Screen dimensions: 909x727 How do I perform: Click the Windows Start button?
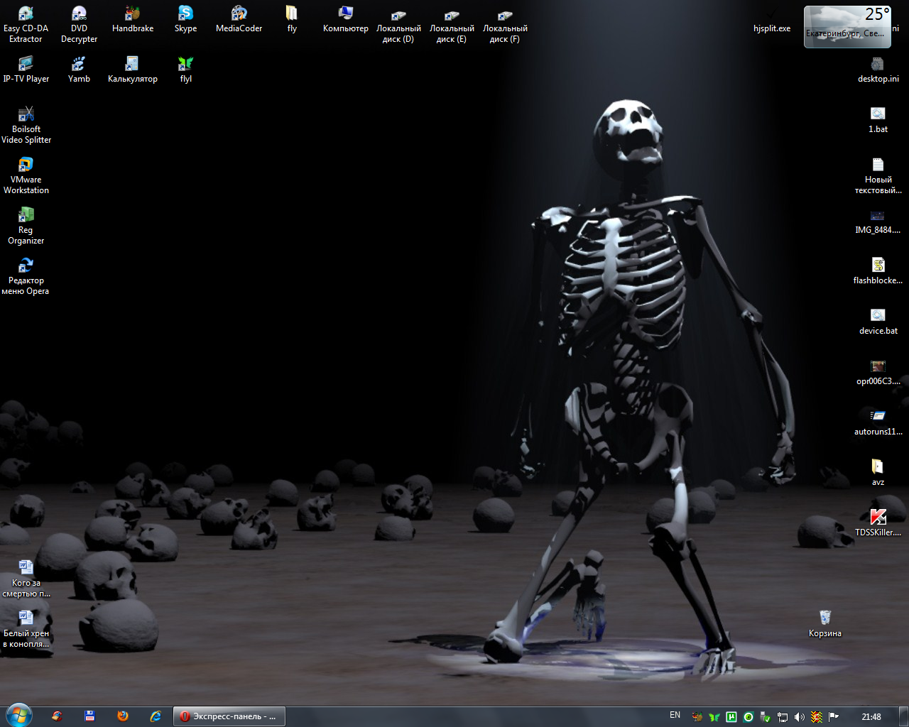18,716
